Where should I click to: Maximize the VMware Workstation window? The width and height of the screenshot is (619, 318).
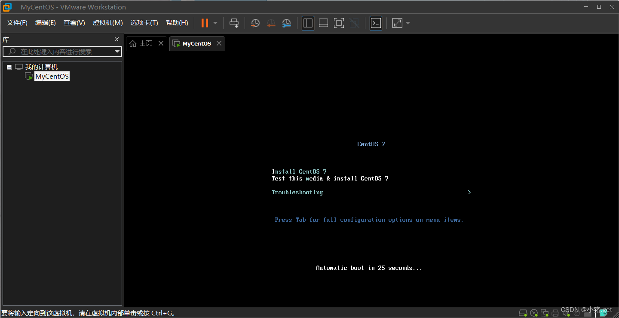599,7
